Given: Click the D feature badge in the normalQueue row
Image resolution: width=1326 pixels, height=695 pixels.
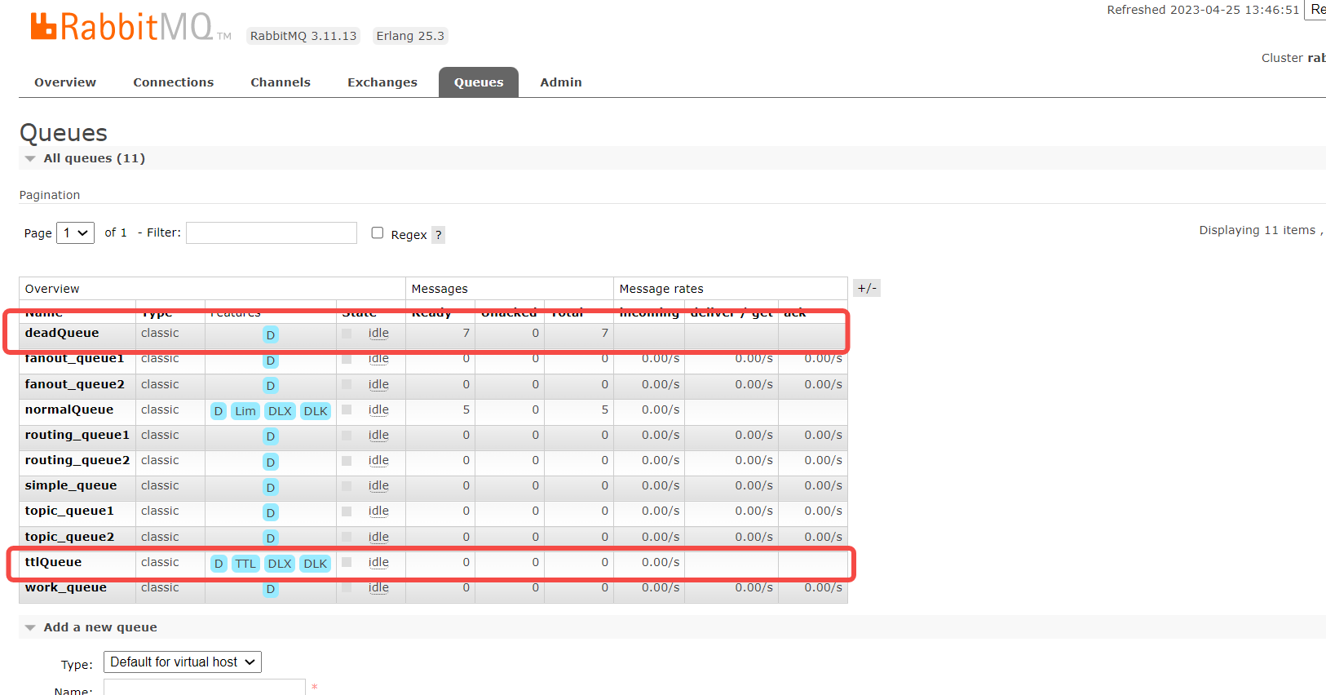Looking at the screenshot, I should 219,411.
